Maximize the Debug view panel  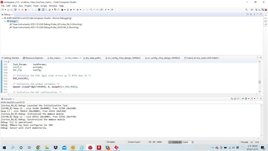point(260,14)
